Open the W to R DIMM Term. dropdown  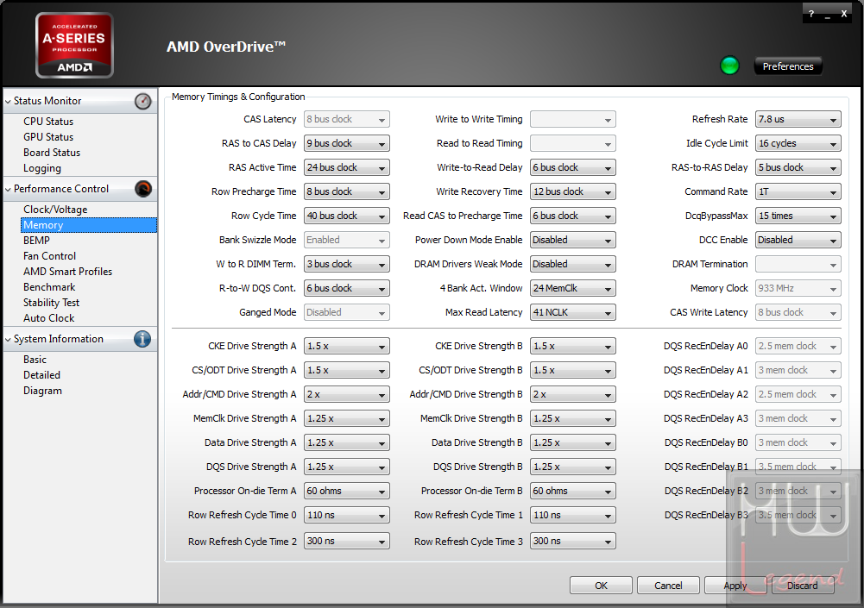(x=347, y=264)
